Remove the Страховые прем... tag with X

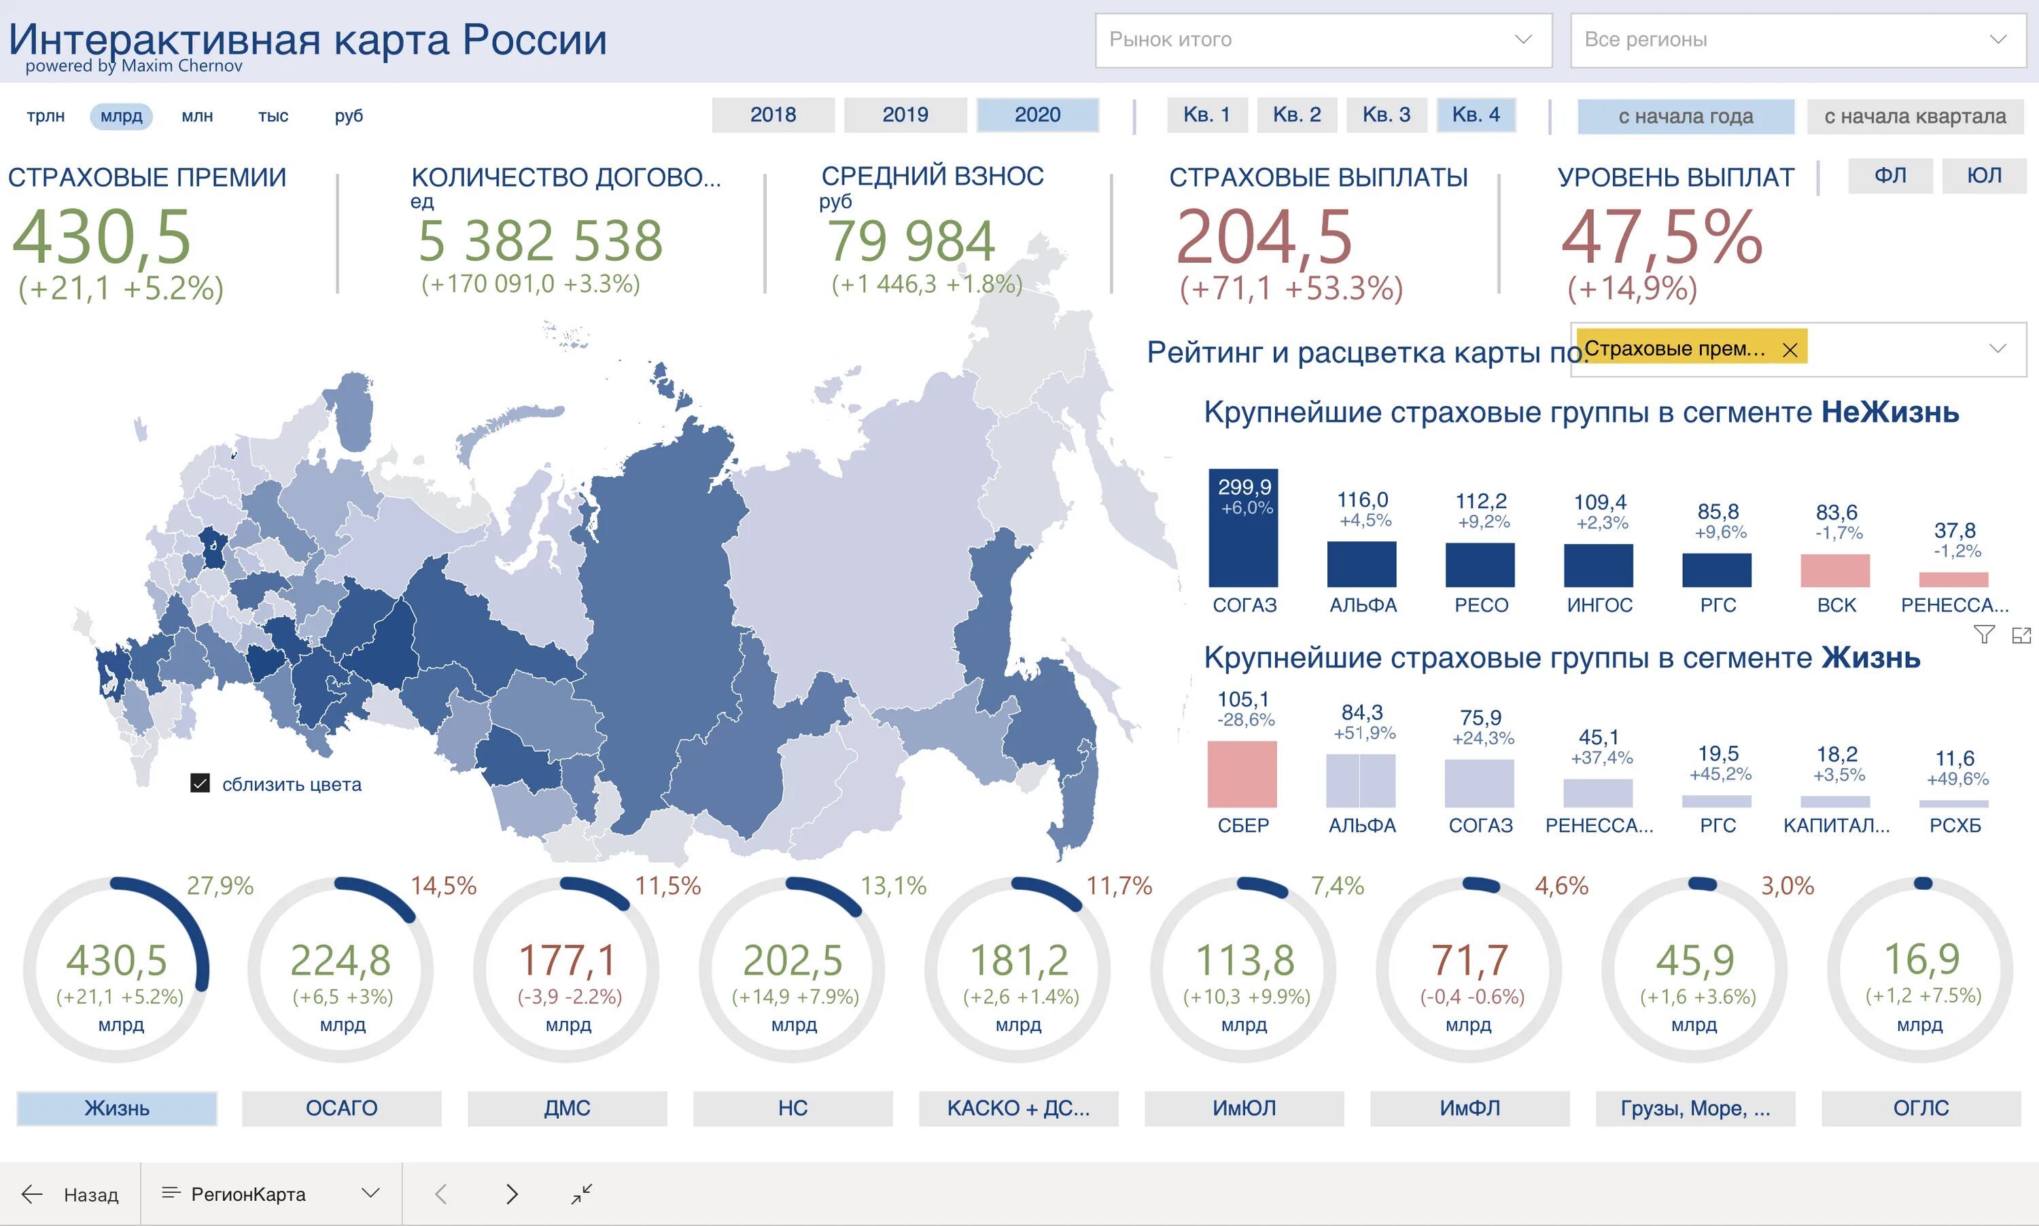tap(1790, 349)
